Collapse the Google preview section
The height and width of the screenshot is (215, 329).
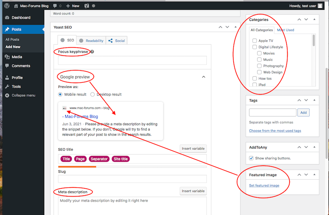pyautogui.click(x=204, y=77)
